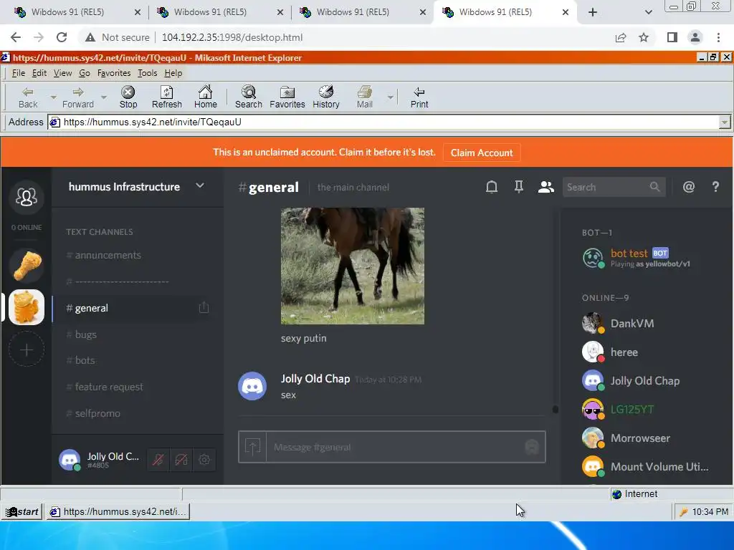Toggle the member list
The height and width of the screenshot is (550, 734).
545,187
